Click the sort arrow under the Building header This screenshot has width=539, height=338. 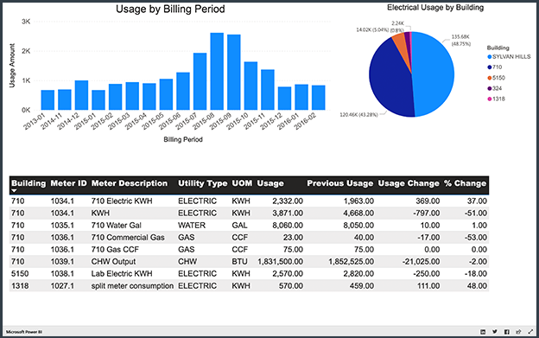[14, 190]
